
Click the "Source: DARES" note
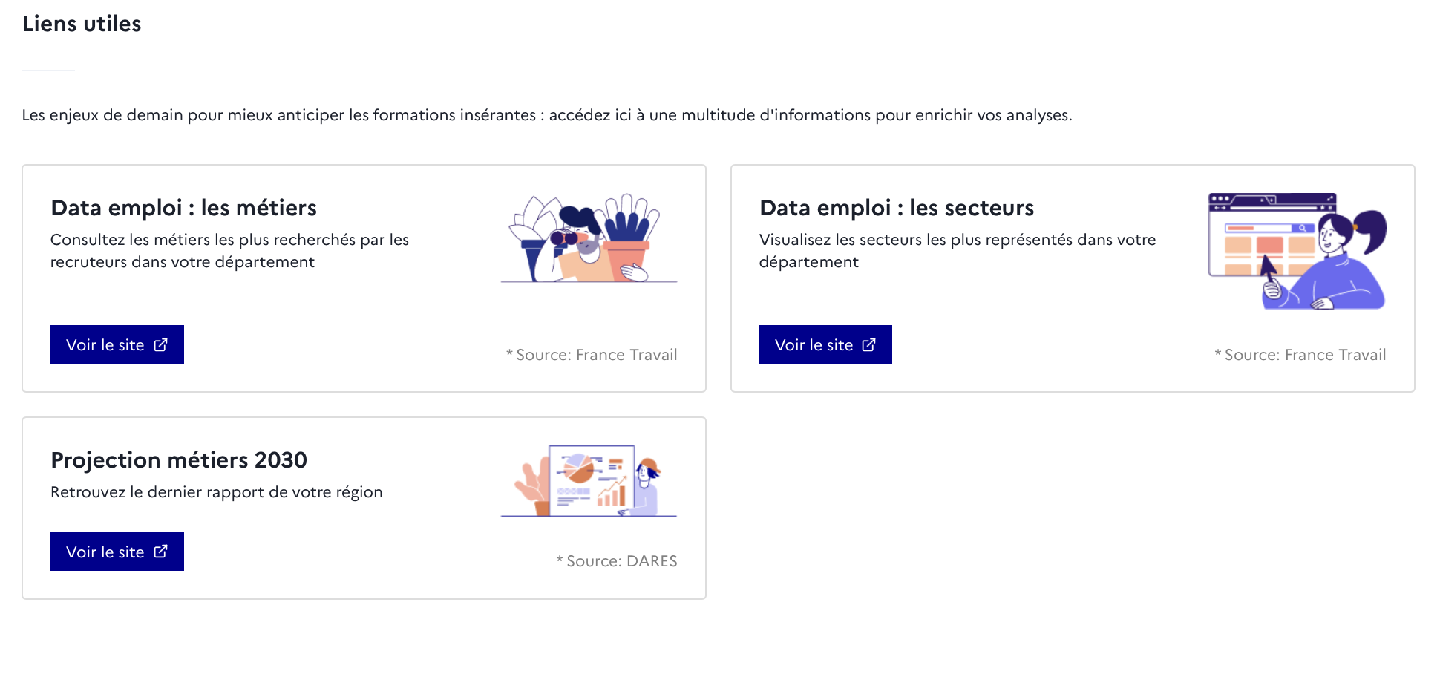tap(617, 561)
